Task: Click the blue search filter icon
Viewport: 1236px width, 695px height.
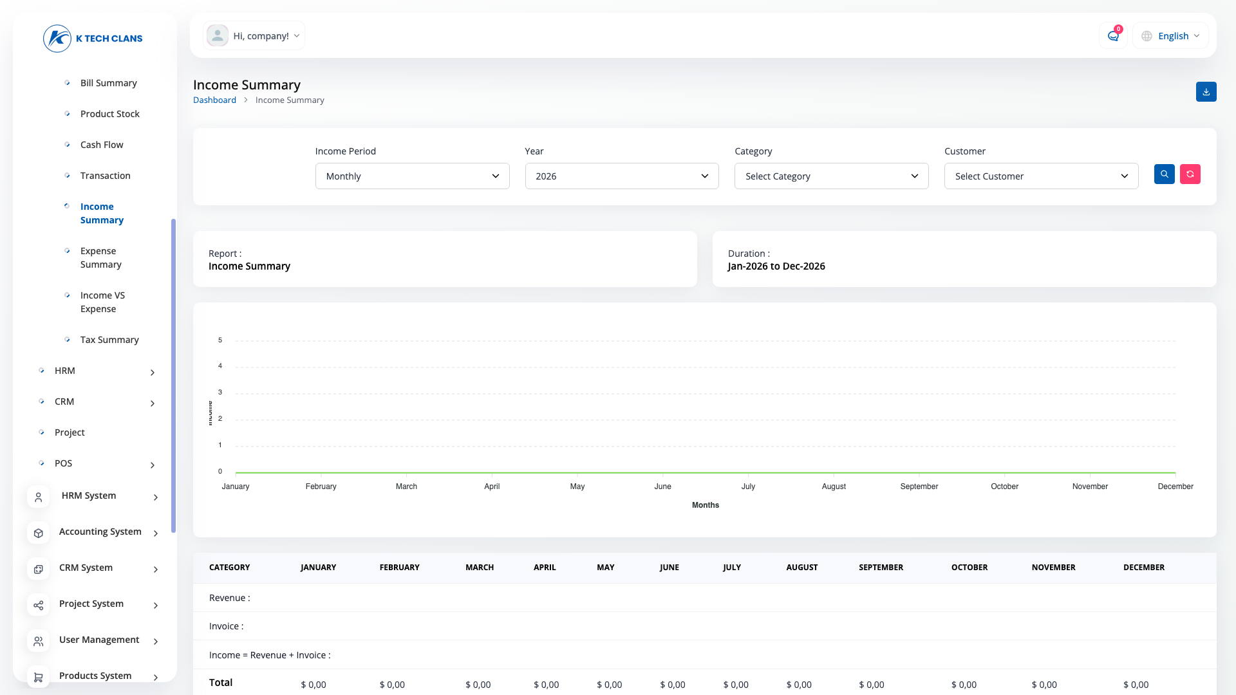Action: [x=1164, y=174]
